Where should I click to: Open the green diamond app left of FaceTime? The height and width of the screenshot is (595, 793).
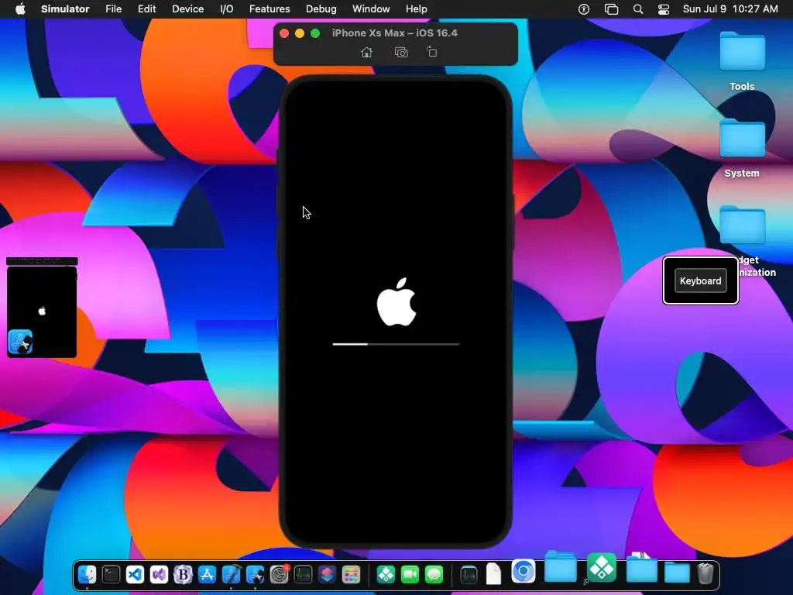pos(386,575)
